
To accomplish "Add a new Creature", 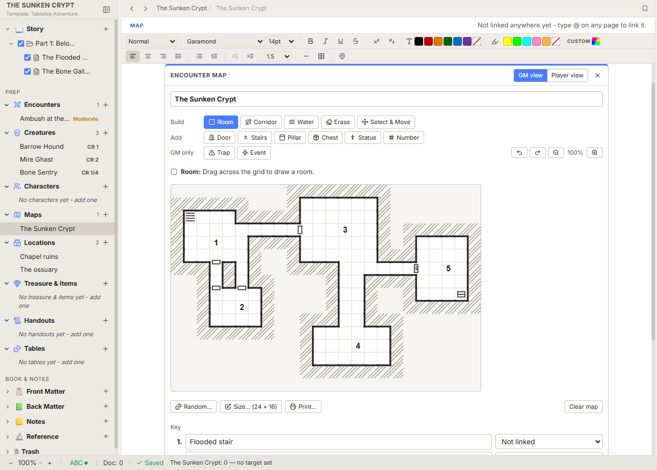I will 106,133.
